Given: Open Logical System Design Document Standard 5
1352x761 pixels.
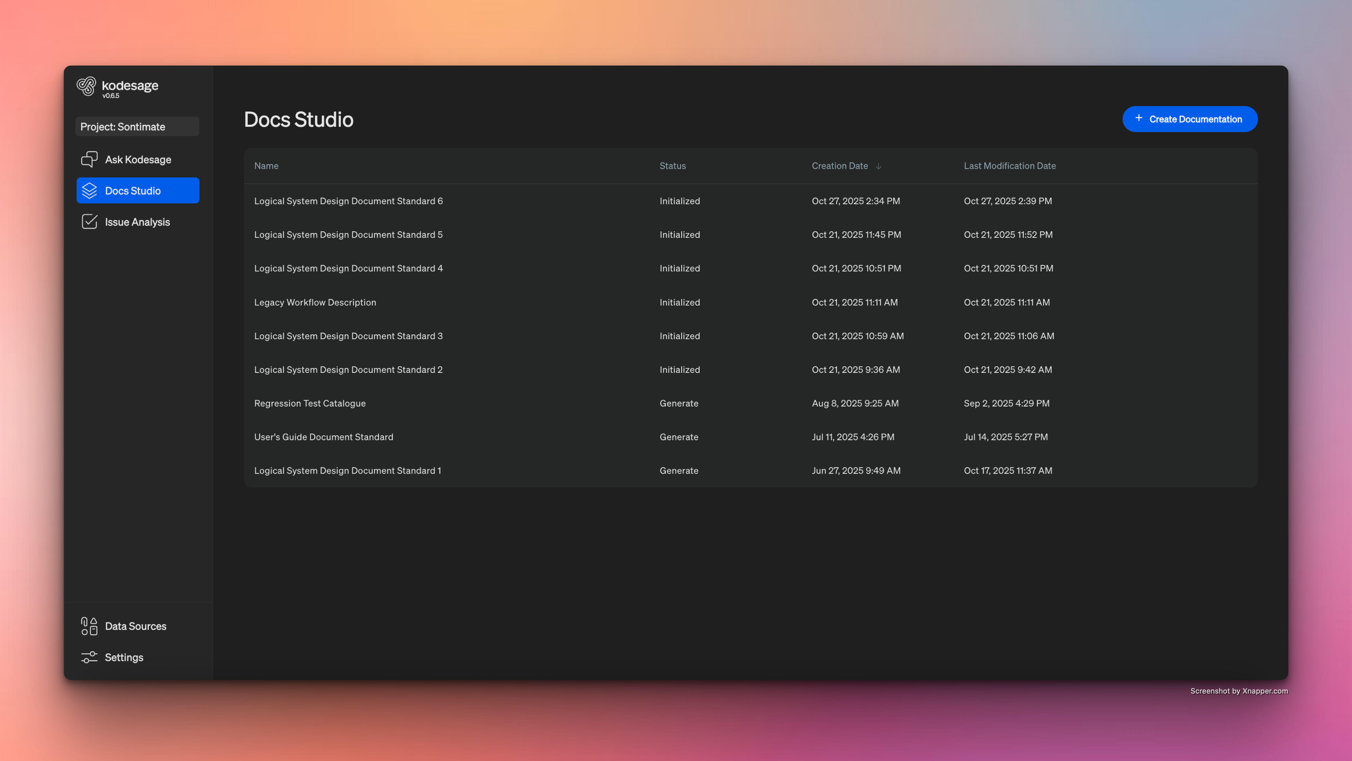Looking at the screenshot, I should [348, 235].
